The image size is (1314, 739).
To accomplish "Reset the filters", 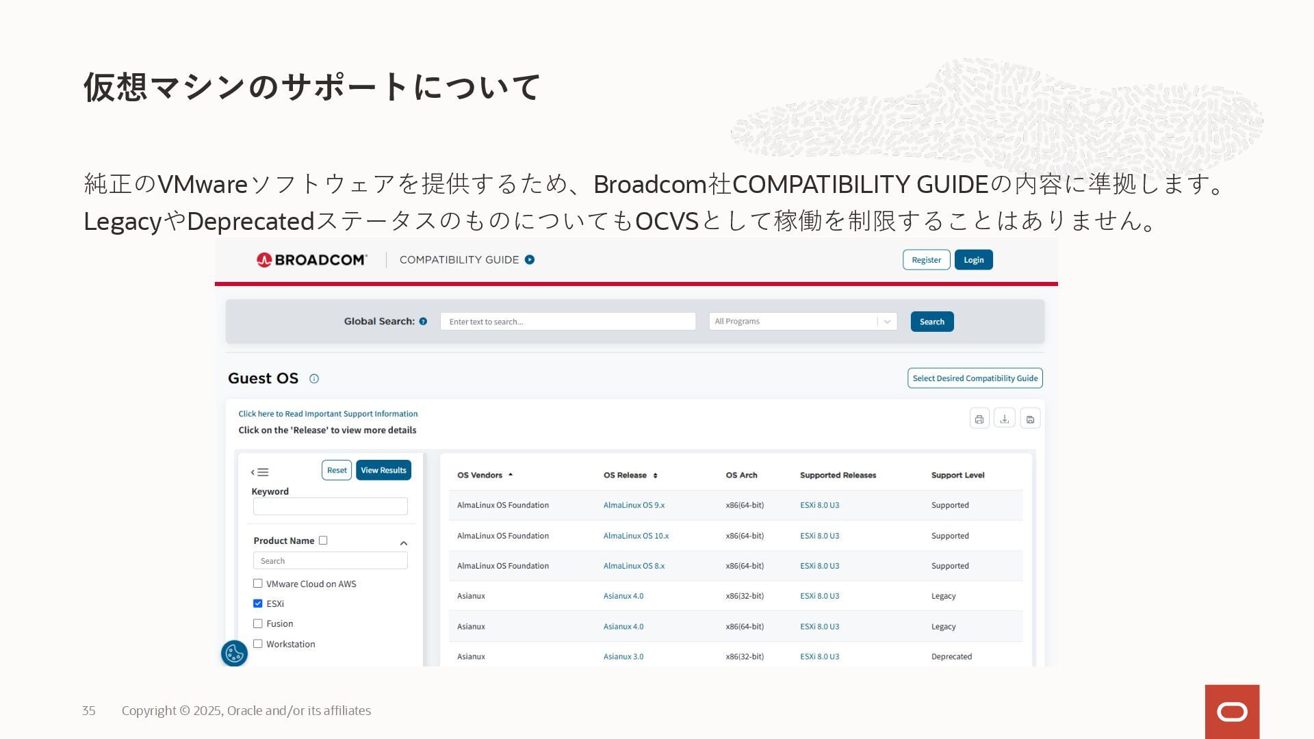I will (337, 470).
